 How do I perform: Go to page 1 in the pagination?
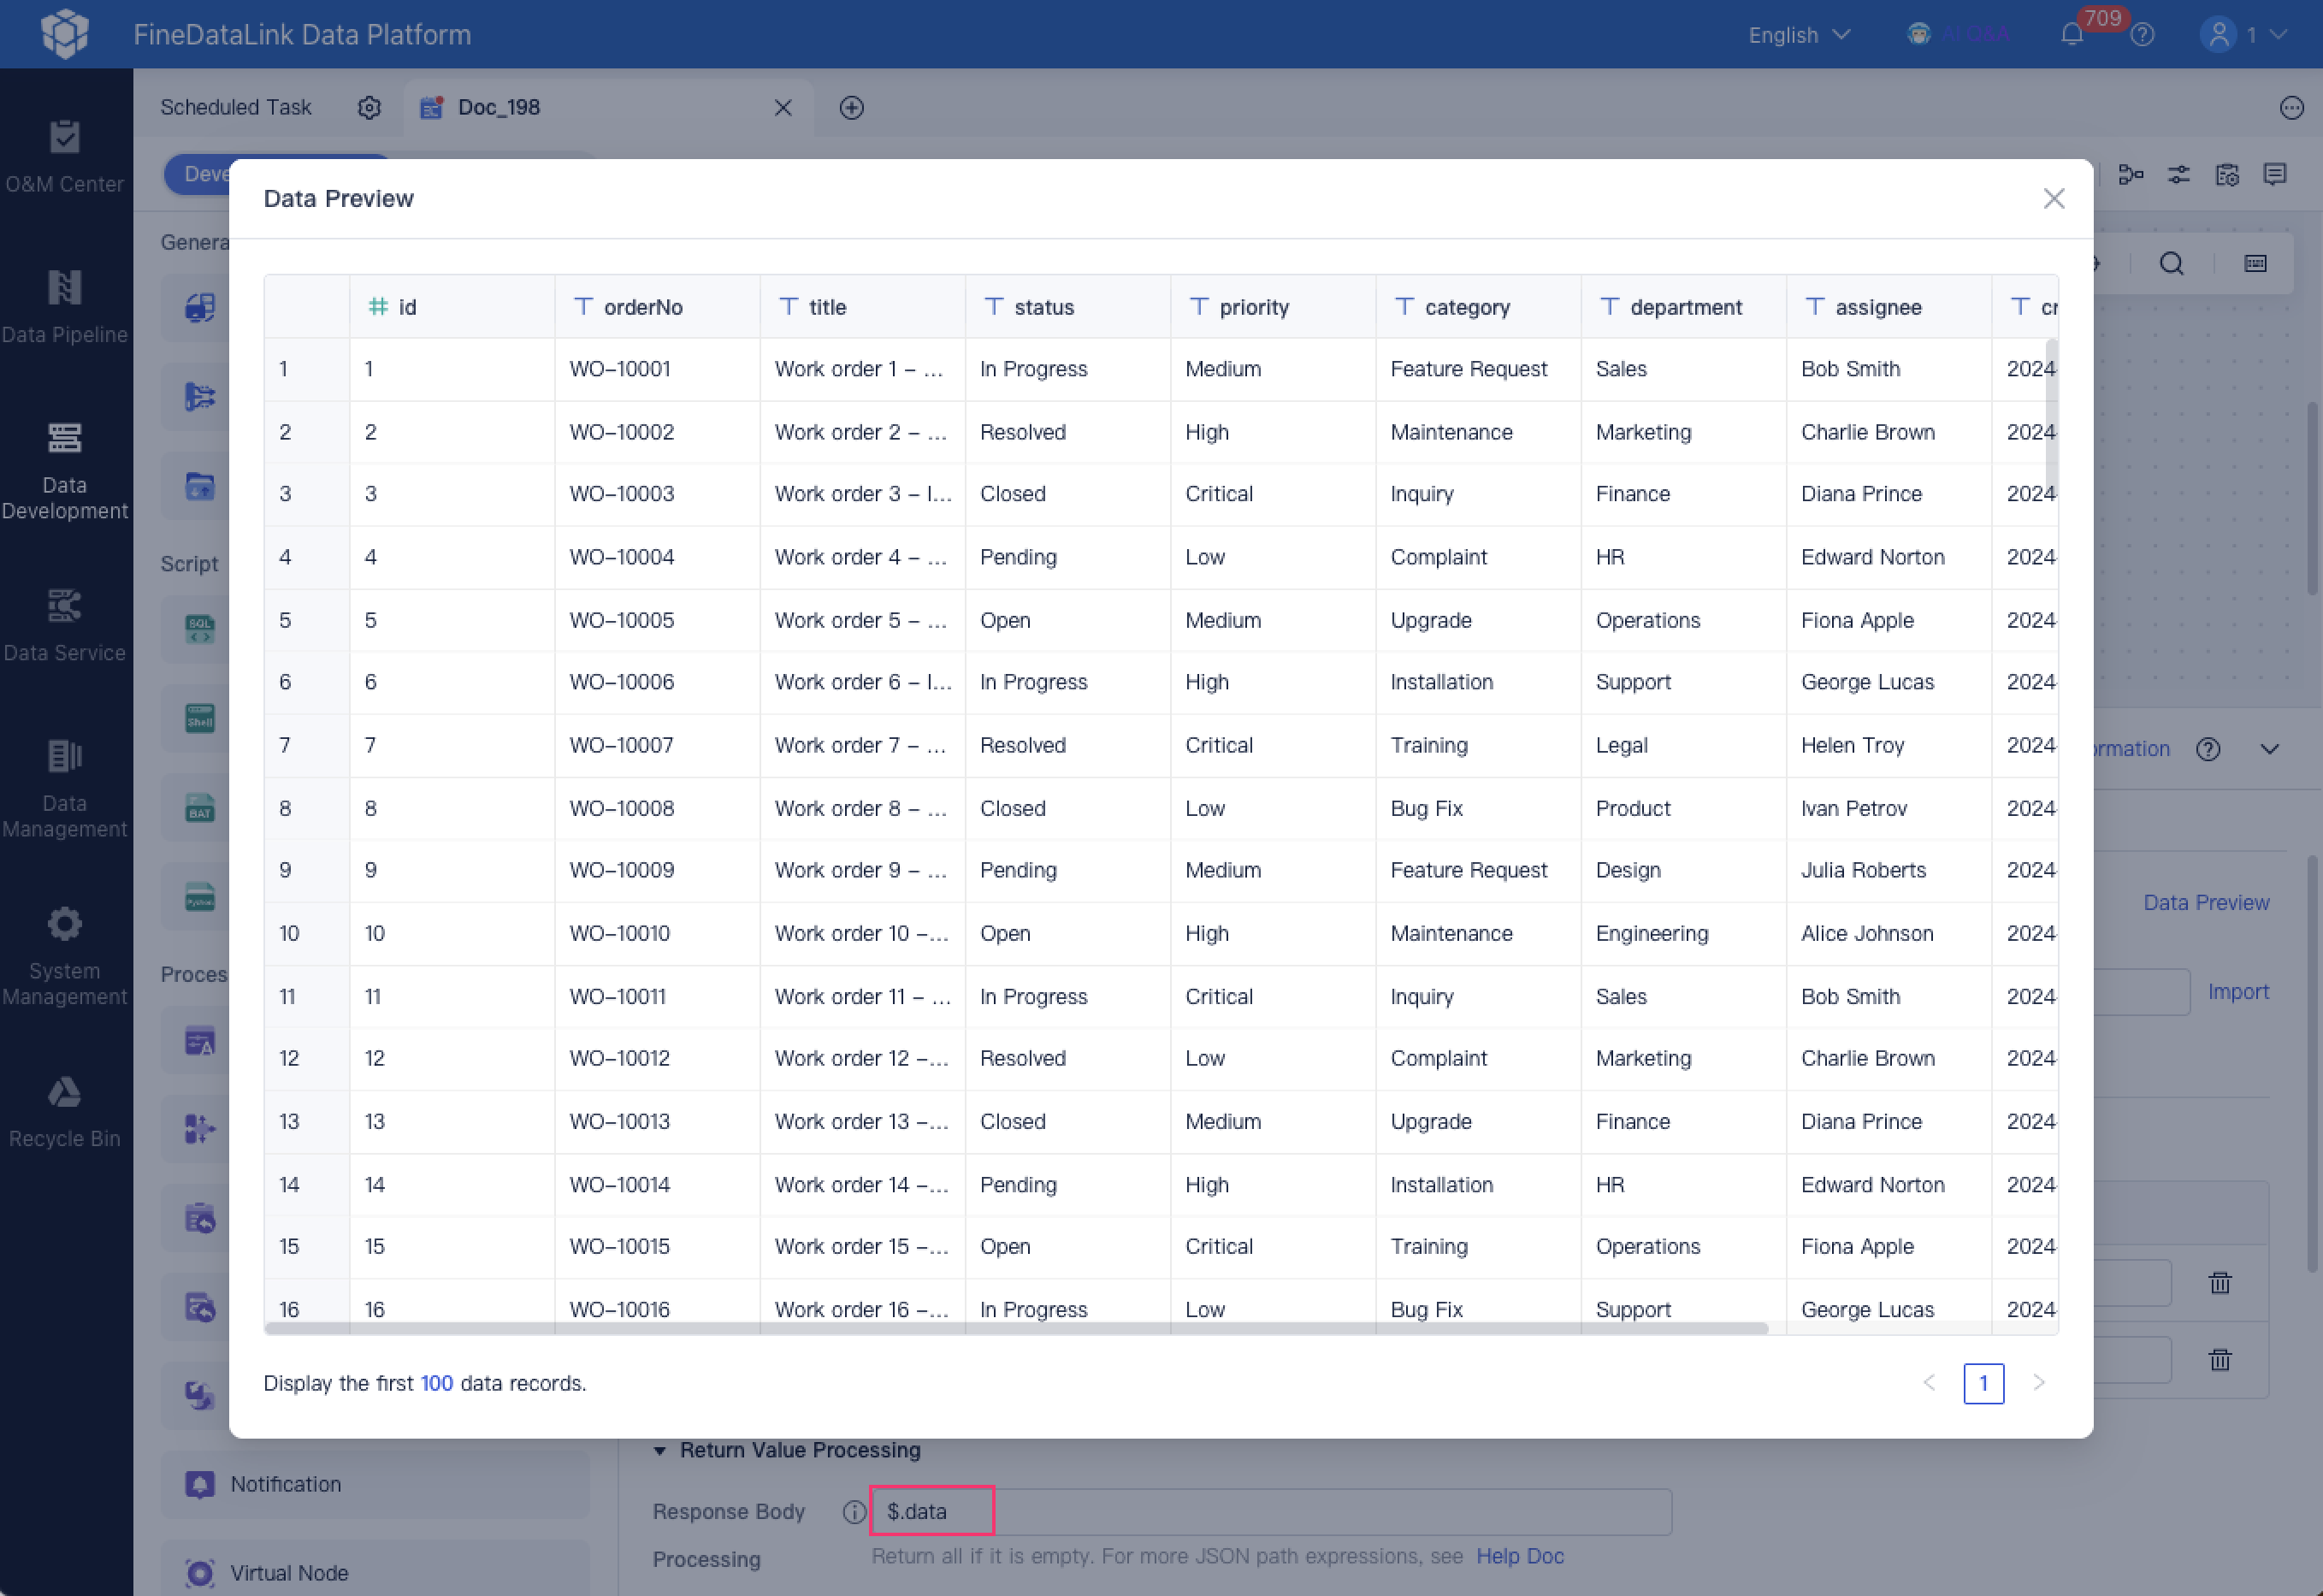[1983, 1383]
